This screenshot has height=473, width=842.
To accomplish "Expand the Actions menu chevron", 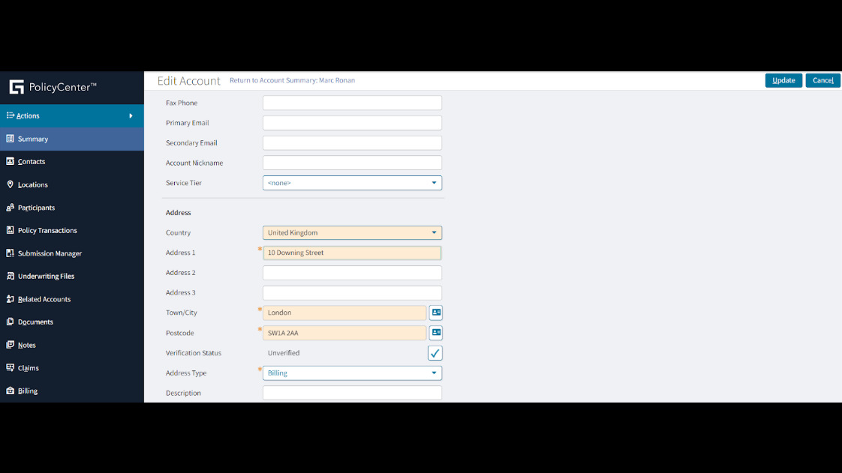I will point(131,115).
